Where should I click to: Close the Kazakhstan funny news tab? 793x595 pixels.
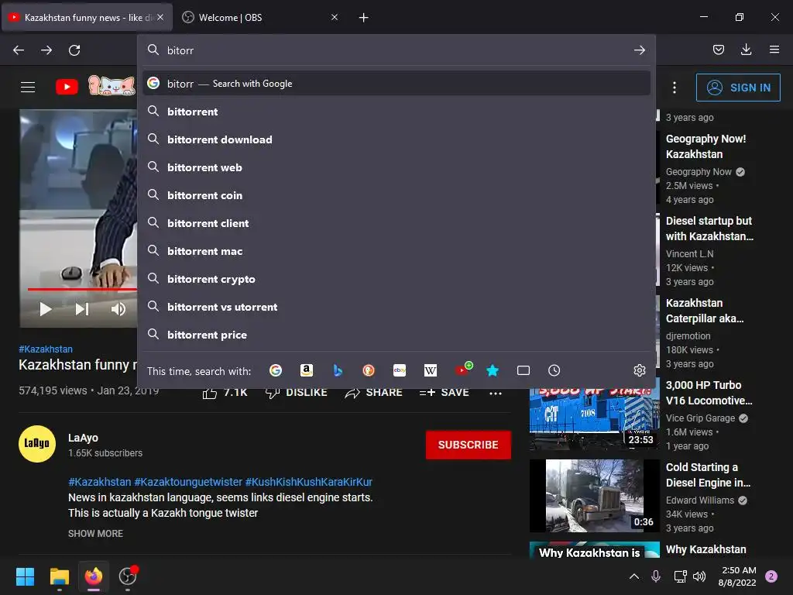point(160,17)
